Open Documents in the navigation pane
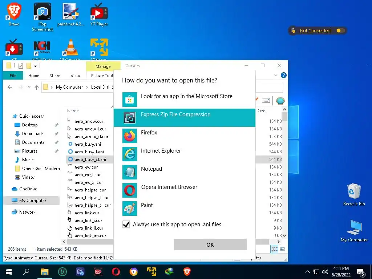372x279 pixels. (33, 142)
